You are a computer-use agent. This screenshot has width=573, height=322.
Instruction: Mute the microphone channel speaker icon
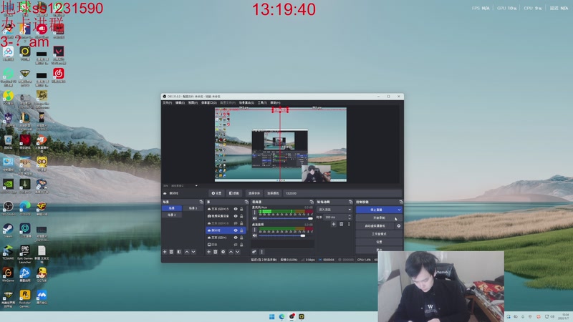[x=255, y=218]
